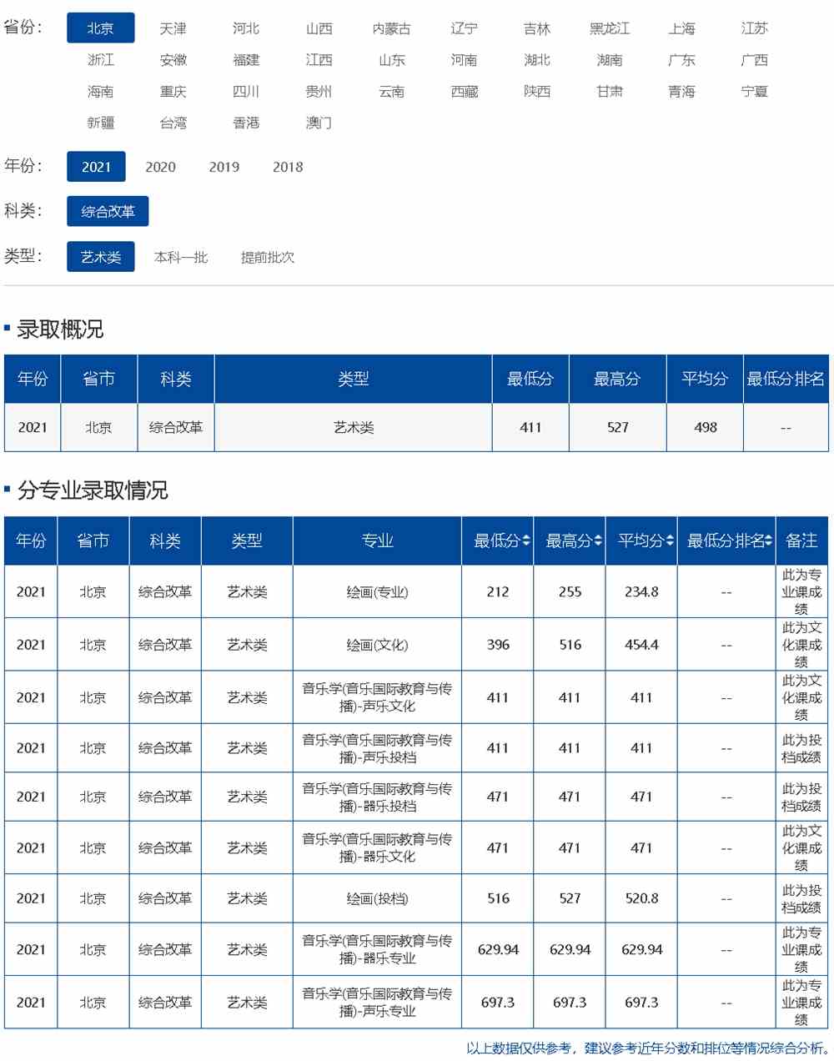Switch type to 提前批次
This screenshot has height=1061, width=834.
coord(268,257)
